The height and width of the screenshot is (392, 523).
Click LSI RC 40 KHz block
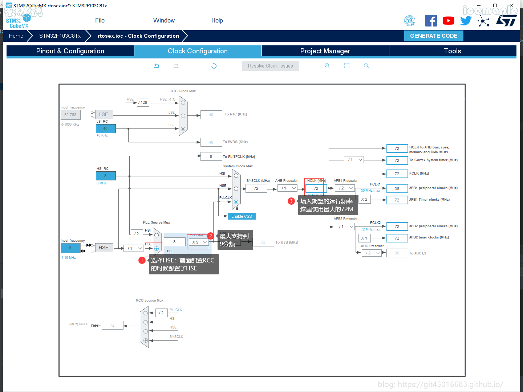[x=106, y=128]
